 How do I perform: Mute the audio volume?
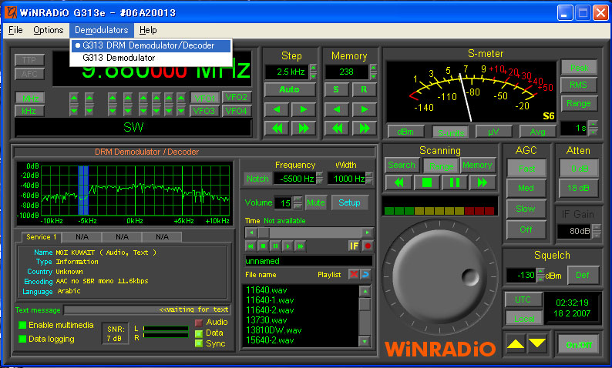316,202
